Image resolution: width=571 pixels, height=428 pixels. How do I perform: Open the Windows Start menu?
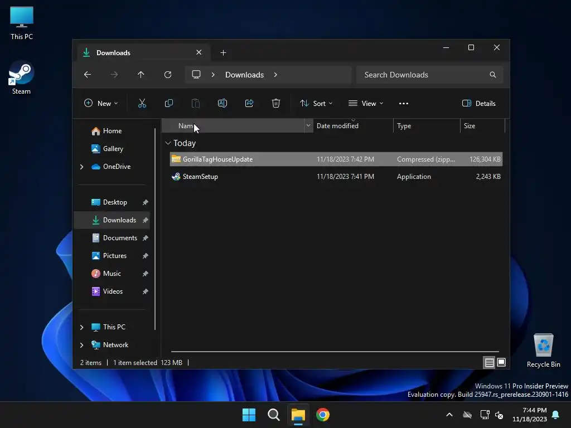click(x=249, y=415)
